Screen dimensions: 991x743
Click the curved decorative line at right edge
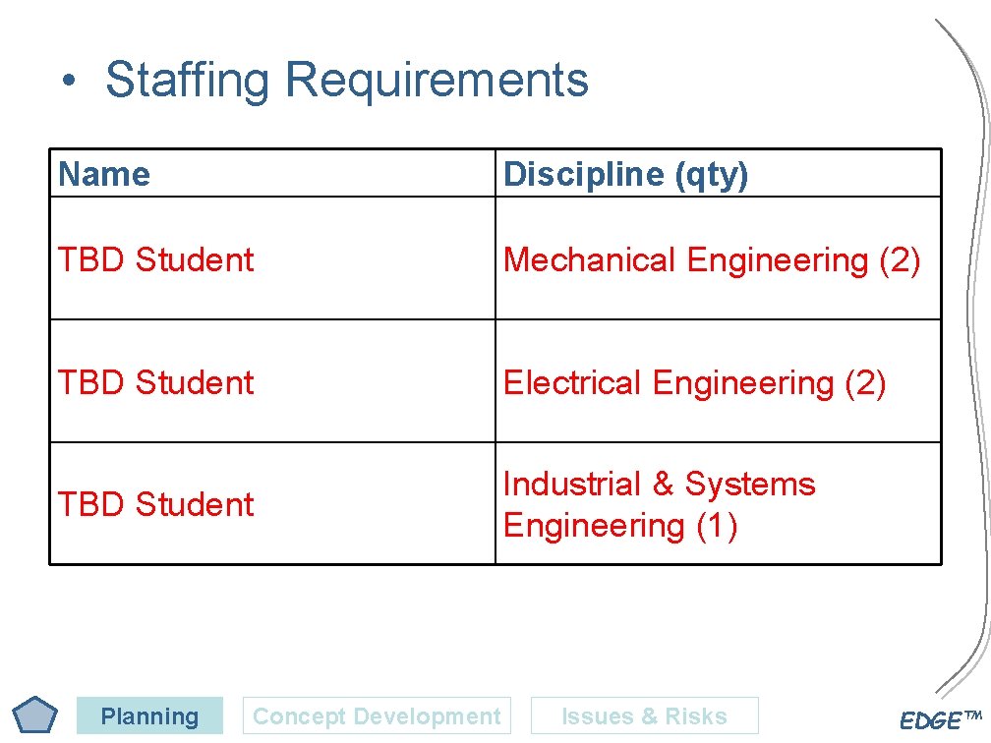tap(973, 354)
